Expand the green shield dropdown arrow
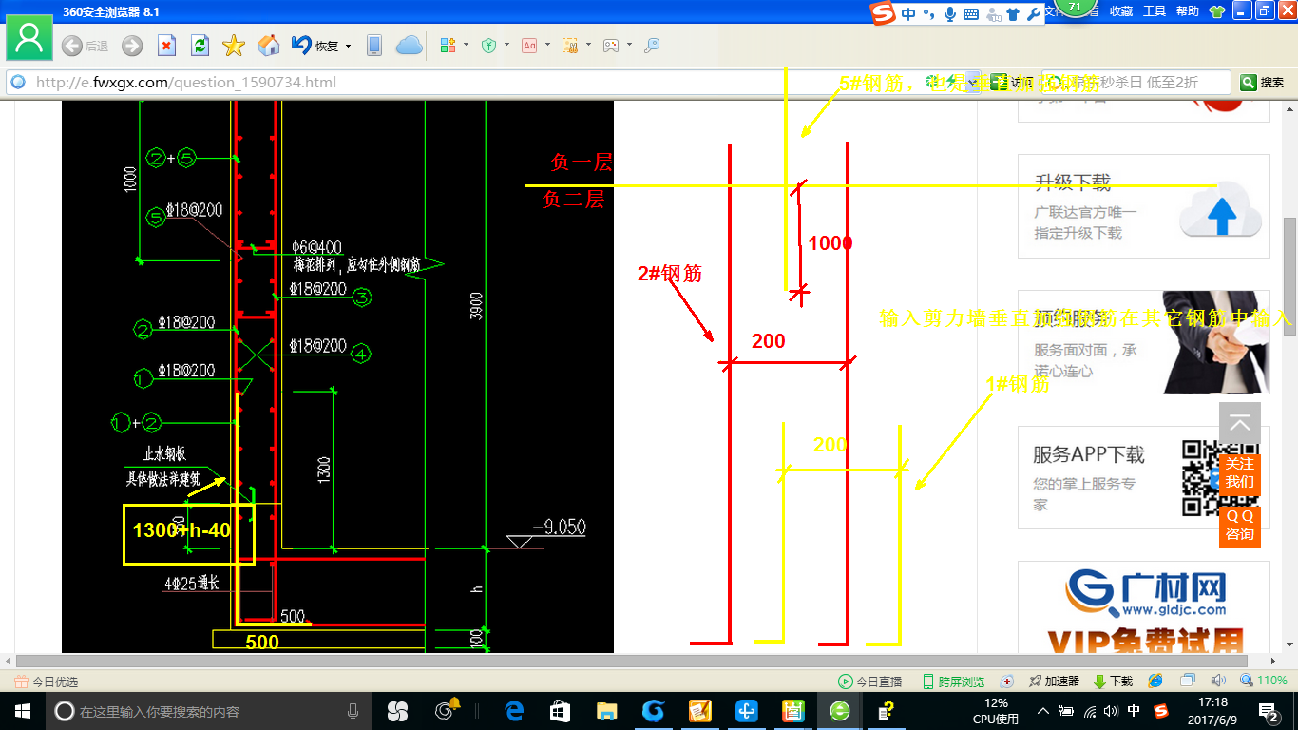This screenshot has width=1298, height=730. [x=506, y=46]
